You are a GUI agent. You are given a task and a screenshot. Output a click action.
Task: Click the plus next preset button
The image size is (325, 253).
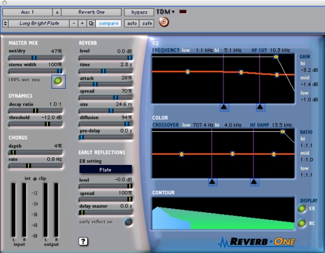point(82,23)
